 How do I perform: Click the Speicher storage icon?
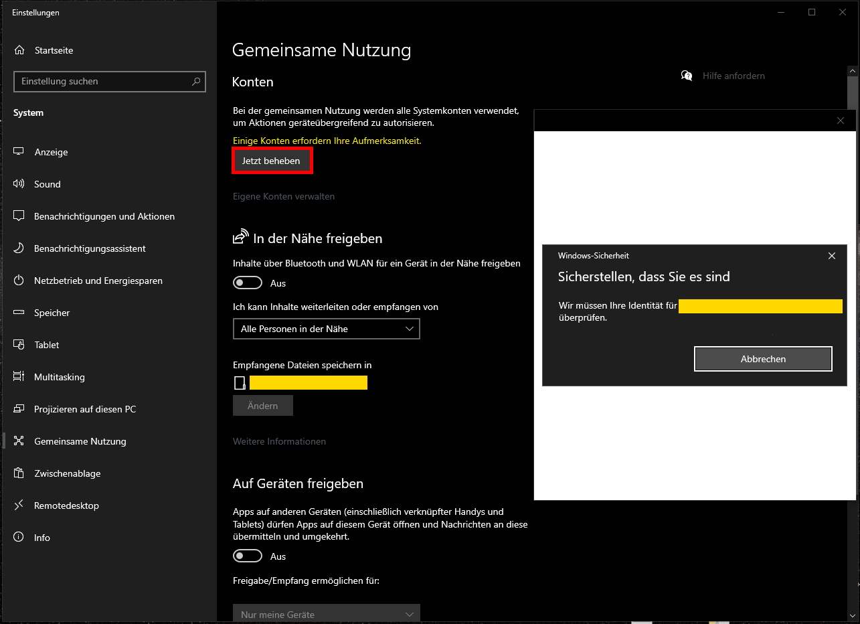[19, 313]
